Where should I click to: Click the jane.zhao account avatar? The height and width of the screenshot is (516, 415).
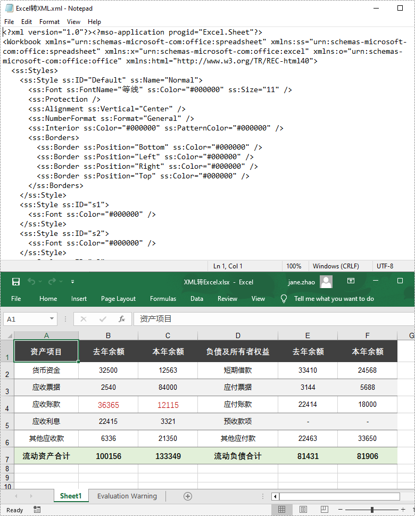326,282
